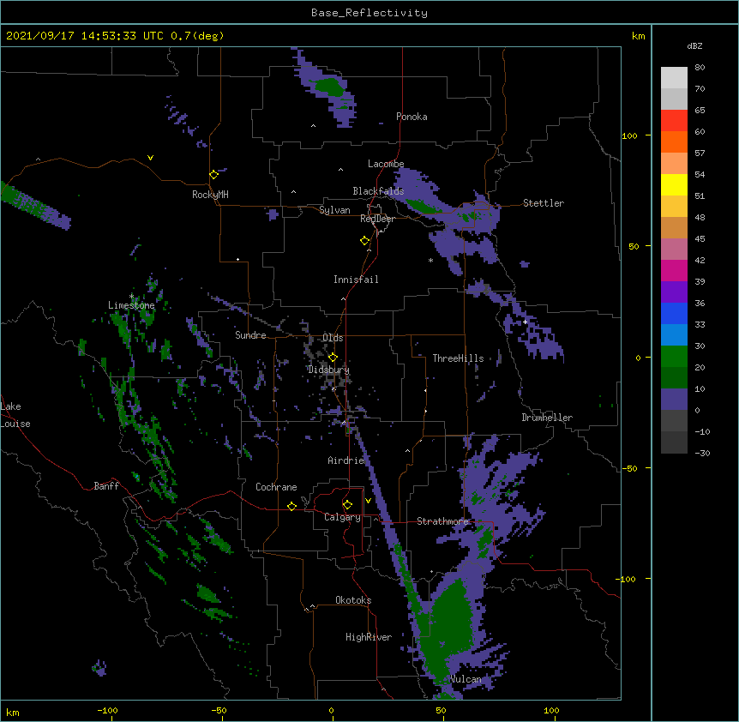This screenshot has height=722, width=739.
Task: Select the RedDeer city label
Action: coord(377,219)
